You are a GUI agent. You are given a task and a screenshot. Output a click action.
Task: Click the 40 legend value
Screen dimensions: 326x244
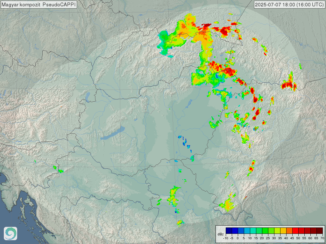[x=286, y=238]
